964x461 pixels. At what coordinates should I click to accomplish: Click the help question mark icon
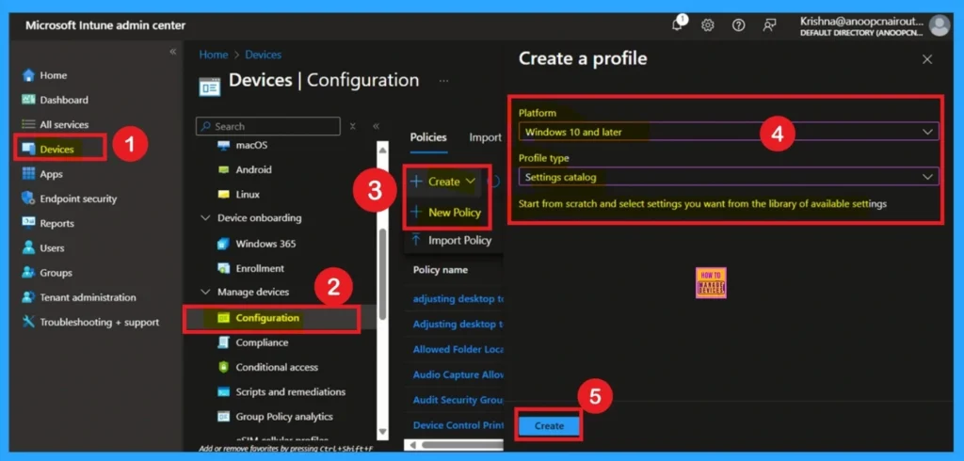coord(739,25)
